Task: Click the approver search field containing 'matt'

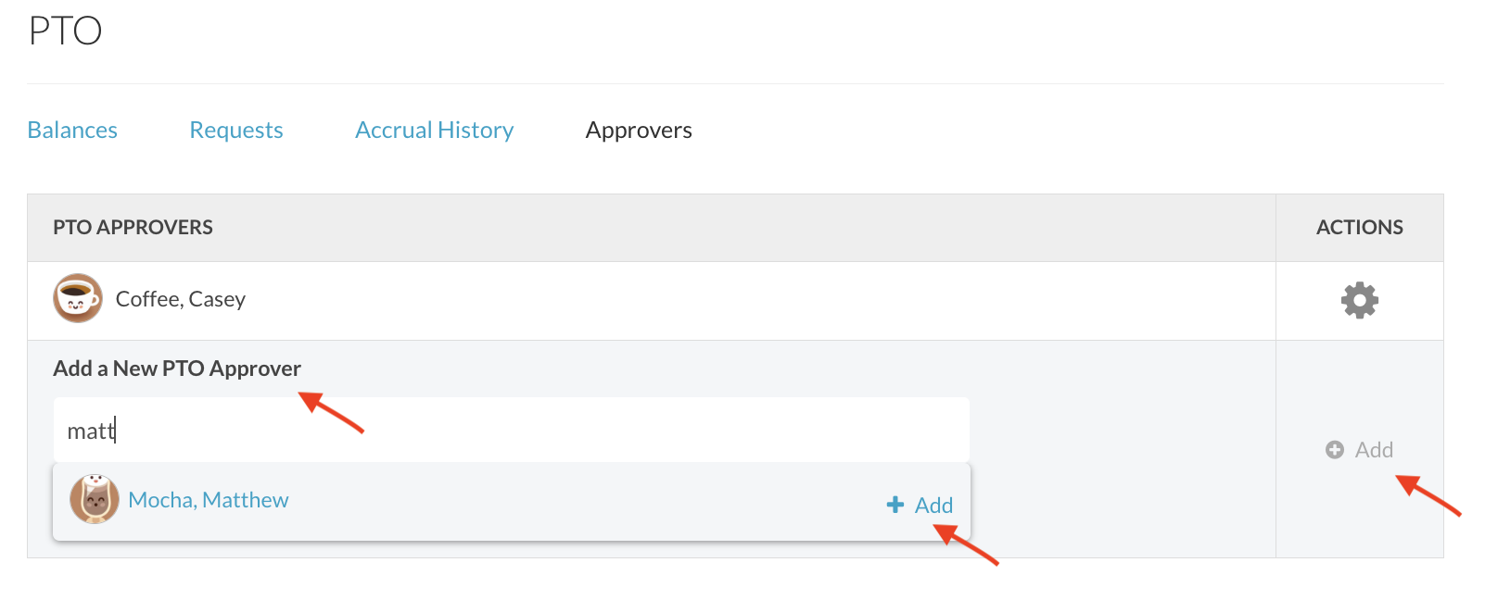Action: coord(511,431)
